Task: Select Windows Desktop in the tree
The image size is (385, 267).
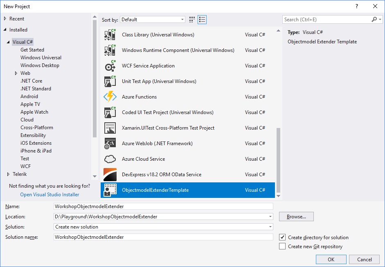Action: [40, 65]
